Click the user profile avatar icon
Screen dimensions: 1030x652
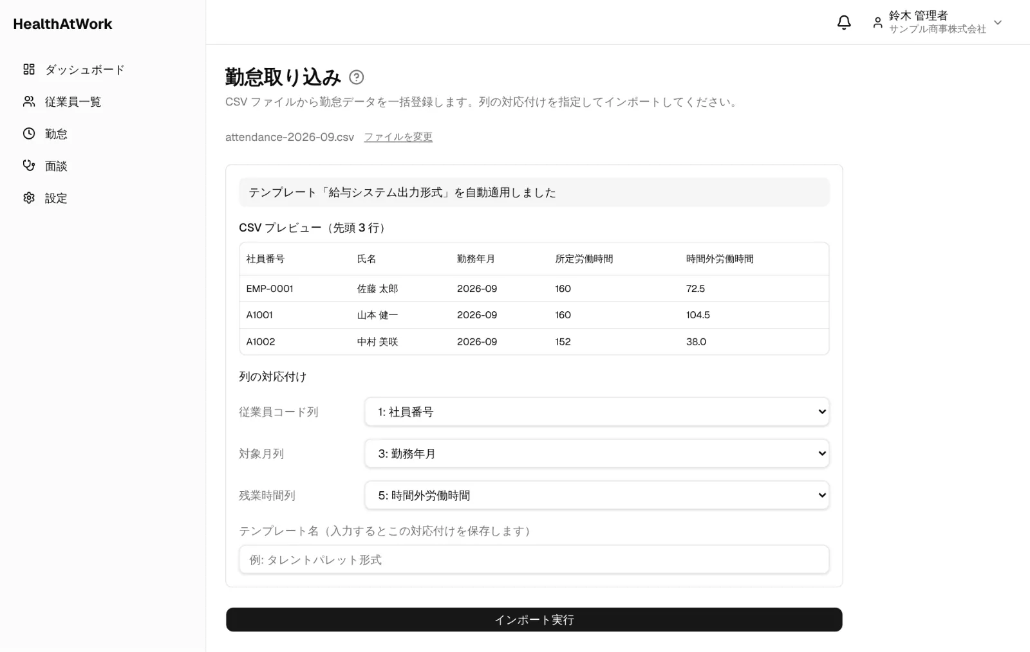click(877, 23)
